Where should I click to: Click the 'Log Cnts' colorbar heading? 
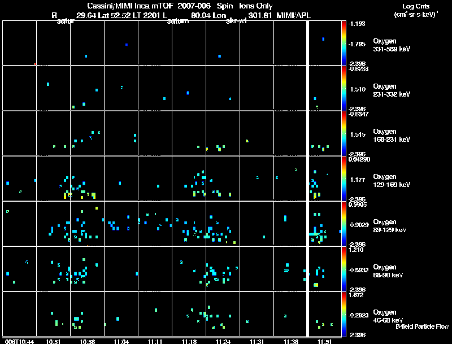[x=416, y=6]
